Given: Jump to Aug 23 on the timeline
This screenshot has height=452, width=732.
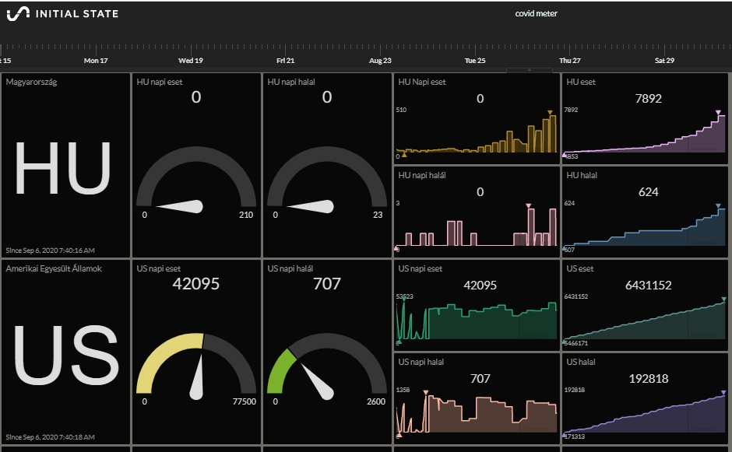Looking at the screenshot, I should click(380, 60).
